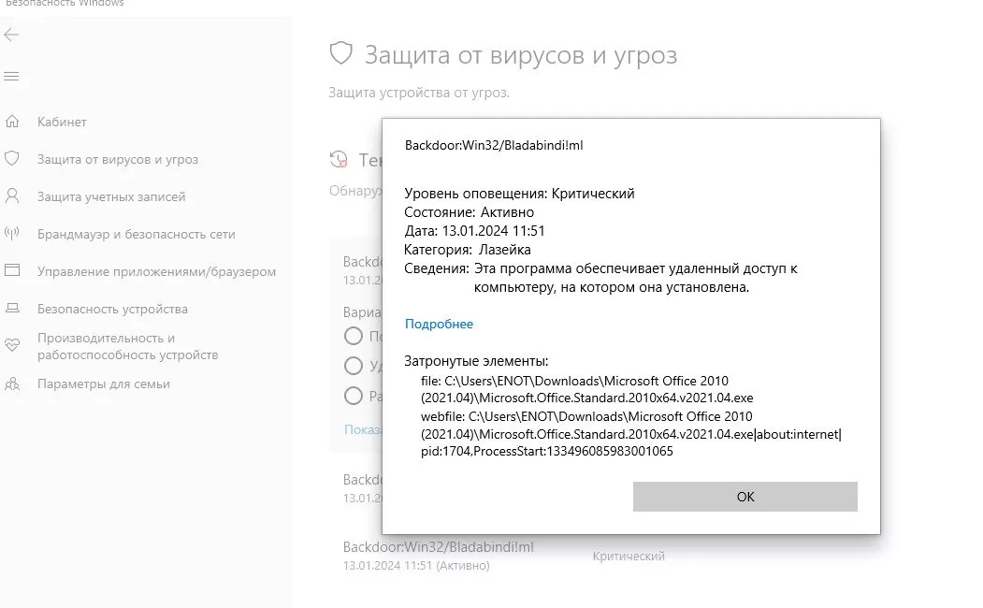Toggle the hamburger navigation menu
Image resolution: width=983 pixels, height=608 pixels.
[11, 77]
